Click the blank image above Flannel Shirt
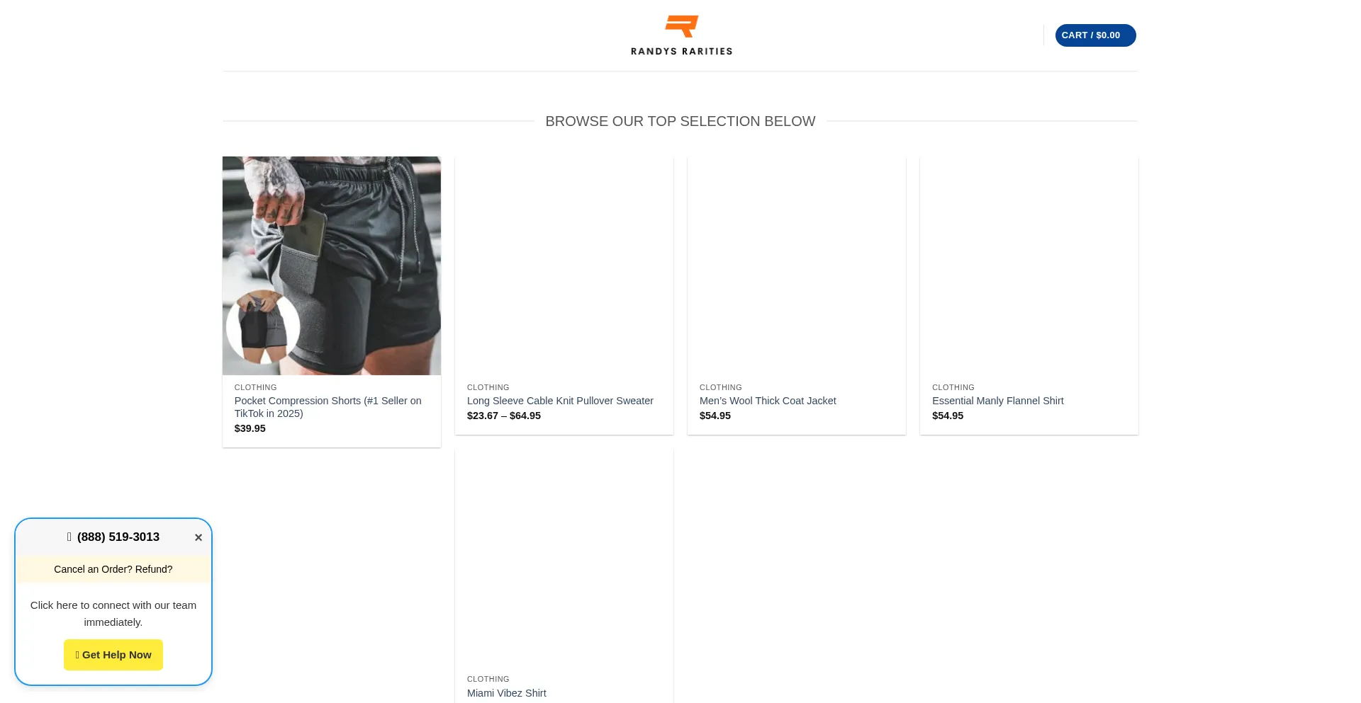Viewport: 1361px width, 703px height. 1029,265
